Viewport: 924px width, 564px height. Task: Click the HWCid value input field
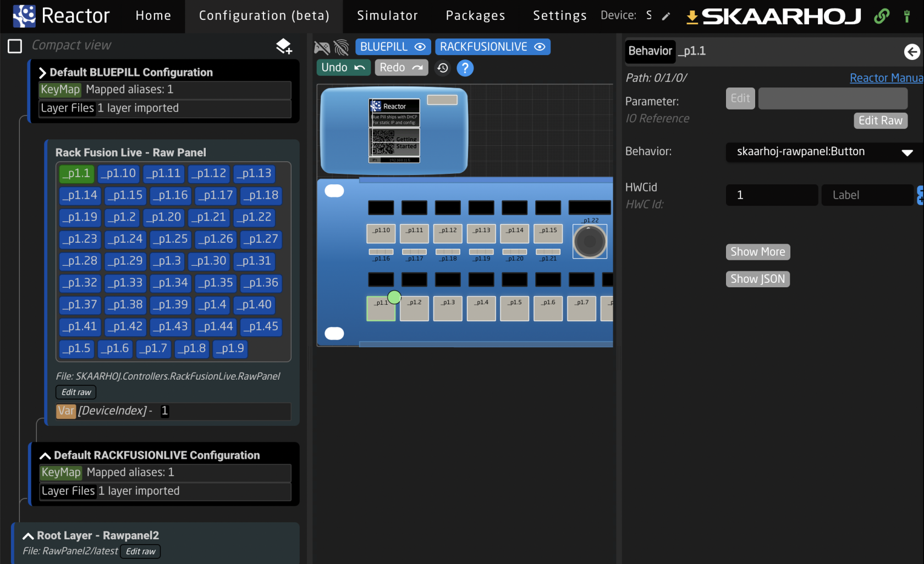(772, 195)
